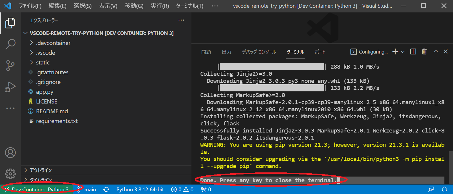Image resolution: width=453 pixels, height=194 pixels.
Task: Kill the terminal using the trash icon
Action: tap(424, 51)
